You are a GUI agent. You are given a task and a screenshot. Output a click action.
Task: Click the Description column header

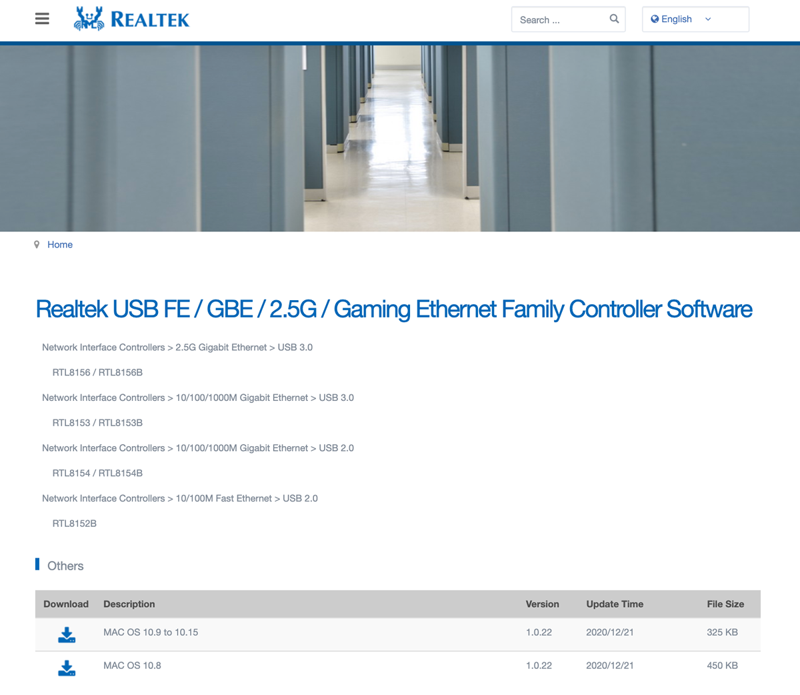(x=129, y=604)
